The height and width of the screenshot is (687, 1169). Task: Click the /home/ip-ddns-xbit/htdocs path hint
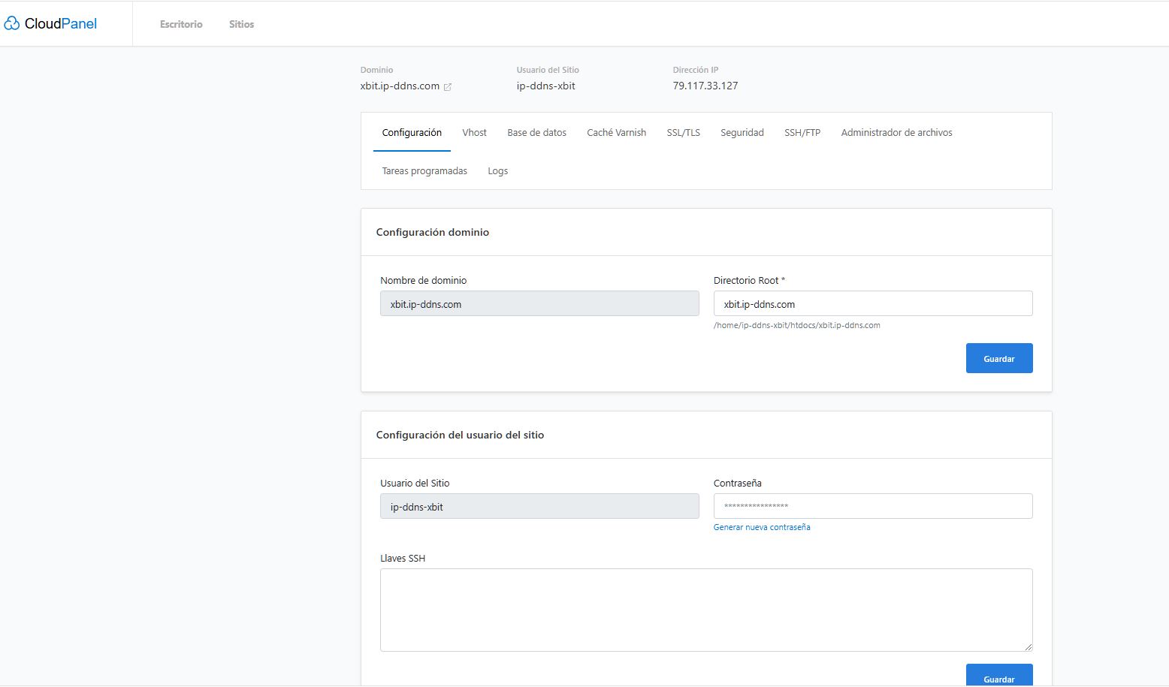point(797,326)
